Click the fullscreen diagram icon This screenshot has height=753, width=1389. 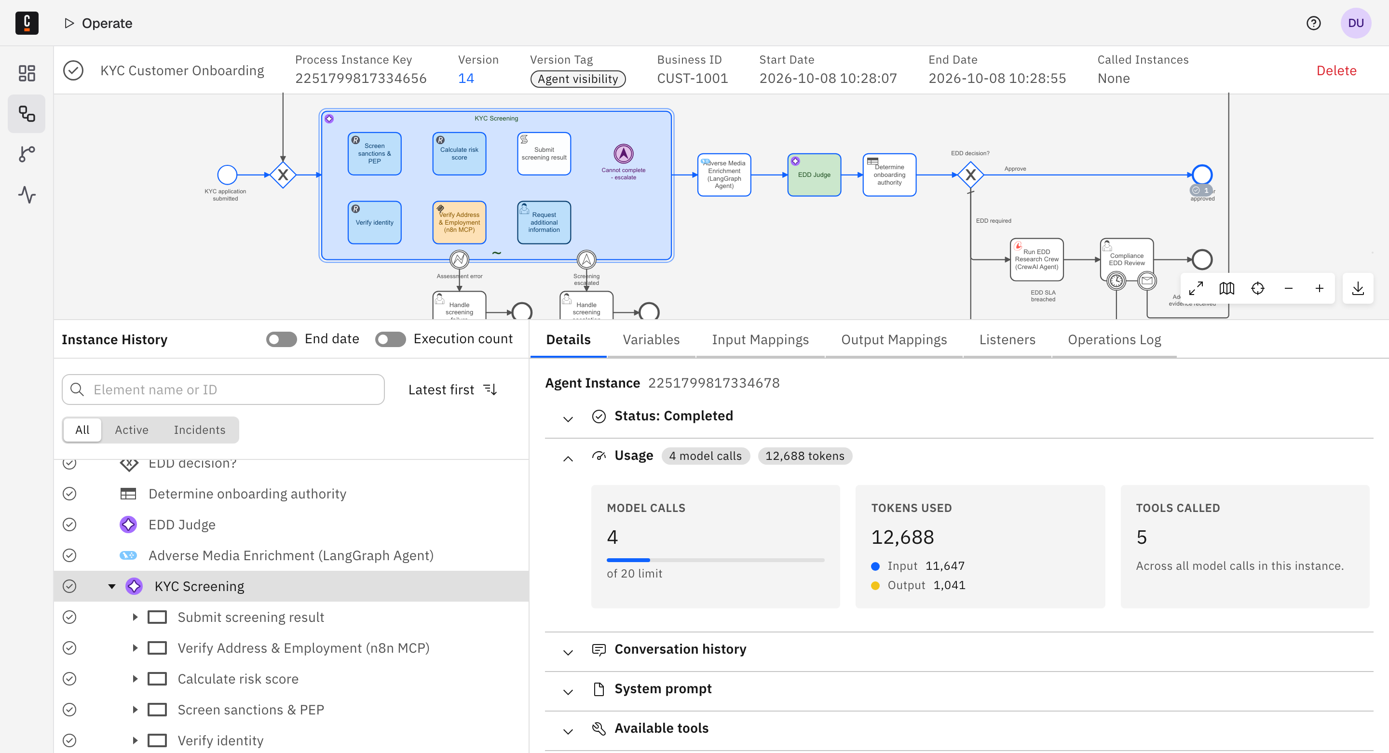[1196, 288]
